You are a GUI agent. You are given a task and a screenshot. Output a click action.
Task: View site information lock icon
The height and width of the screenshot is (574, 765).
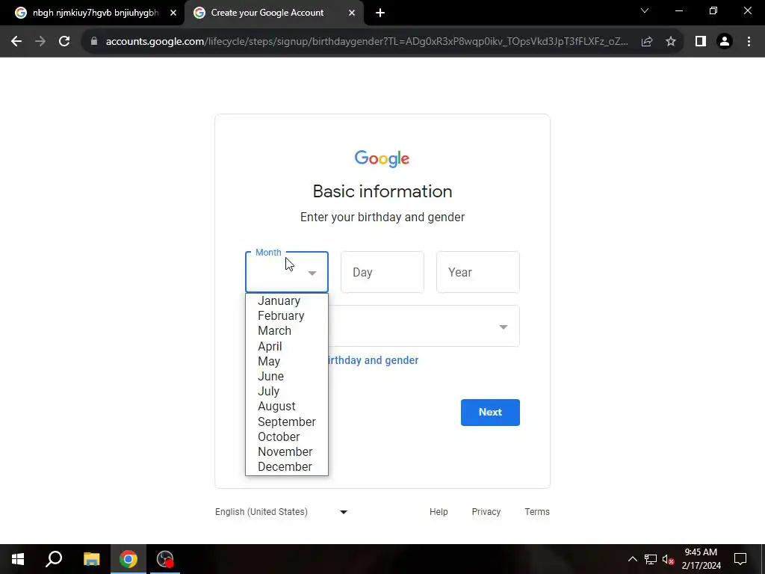tap(94, 42)
